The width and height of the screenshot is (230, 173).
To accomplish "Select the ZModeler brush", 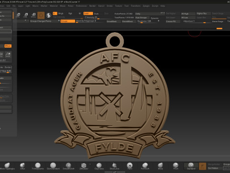I will coord(84,166).
